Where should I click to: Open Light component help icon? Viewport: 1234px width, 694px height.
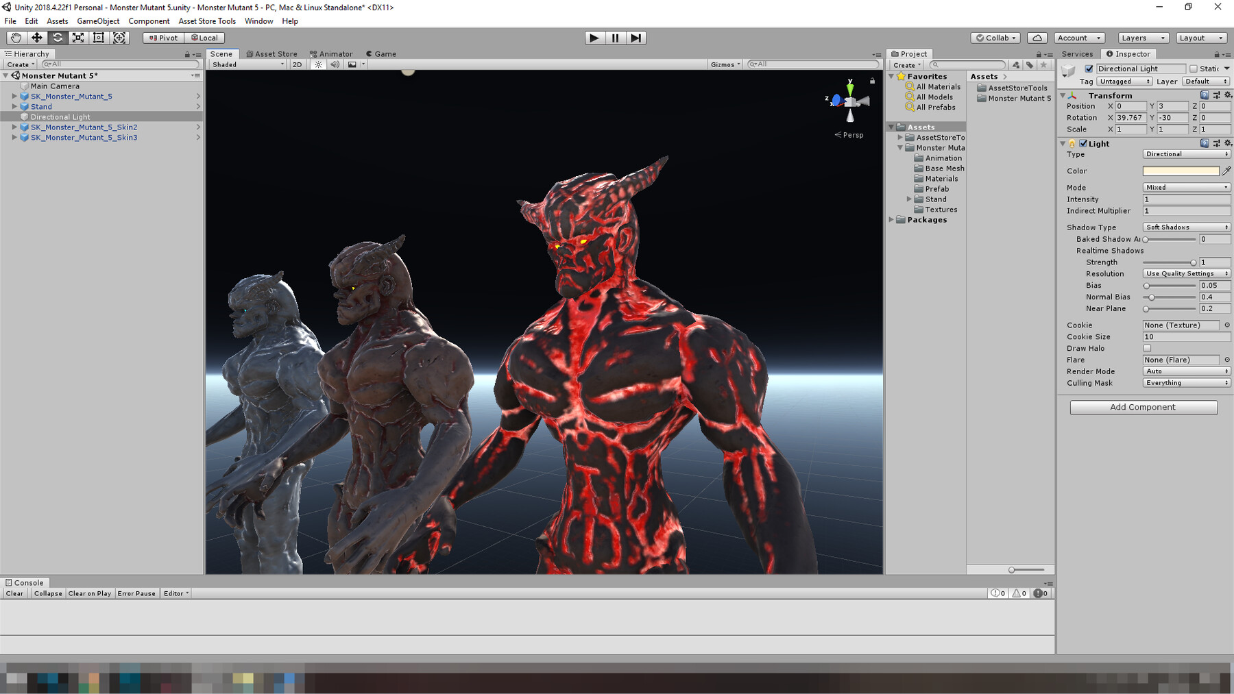[1205, 143]
